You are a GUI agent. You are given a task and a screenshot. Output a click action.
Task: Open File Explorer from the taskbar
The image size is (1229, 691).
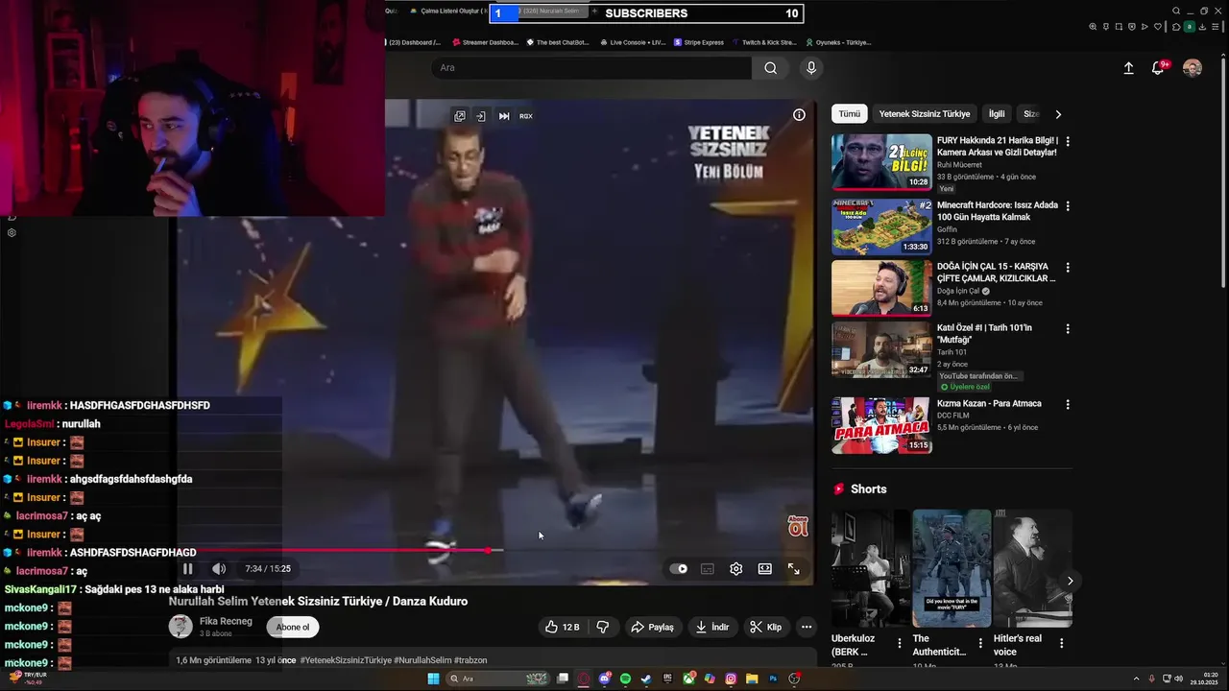pos(752,679)
